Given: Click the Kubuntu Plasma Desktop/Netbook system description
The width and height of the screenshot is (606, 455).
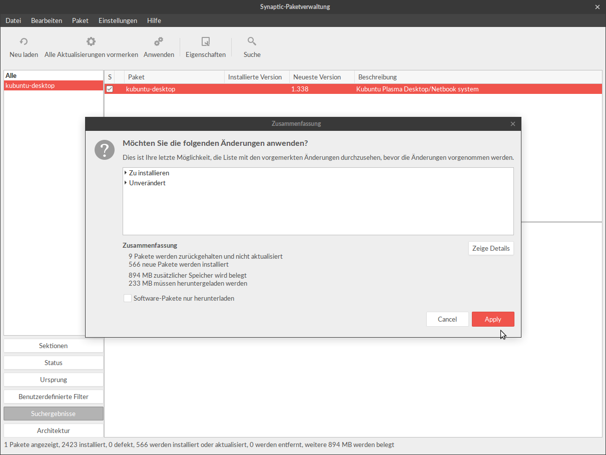Looking at the screenshot, I should point(417,89).
